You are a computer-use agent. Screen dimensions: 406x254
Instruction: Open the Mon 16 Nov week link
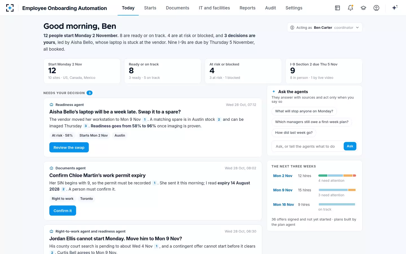pyautogui.click(x=283, y=205)
